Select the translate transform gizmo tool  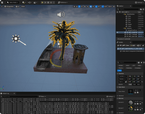click(x=77, y=7)
